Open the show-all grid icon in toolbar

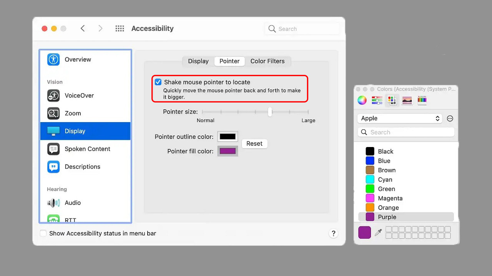[120, 28]
